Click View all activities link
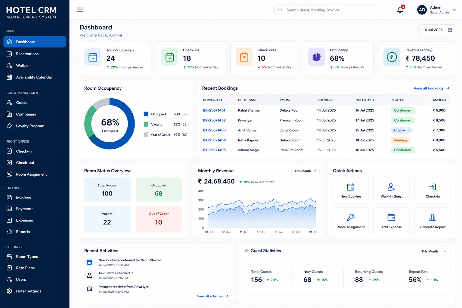This screenshot has height=308, width=462. pos(213,296)
